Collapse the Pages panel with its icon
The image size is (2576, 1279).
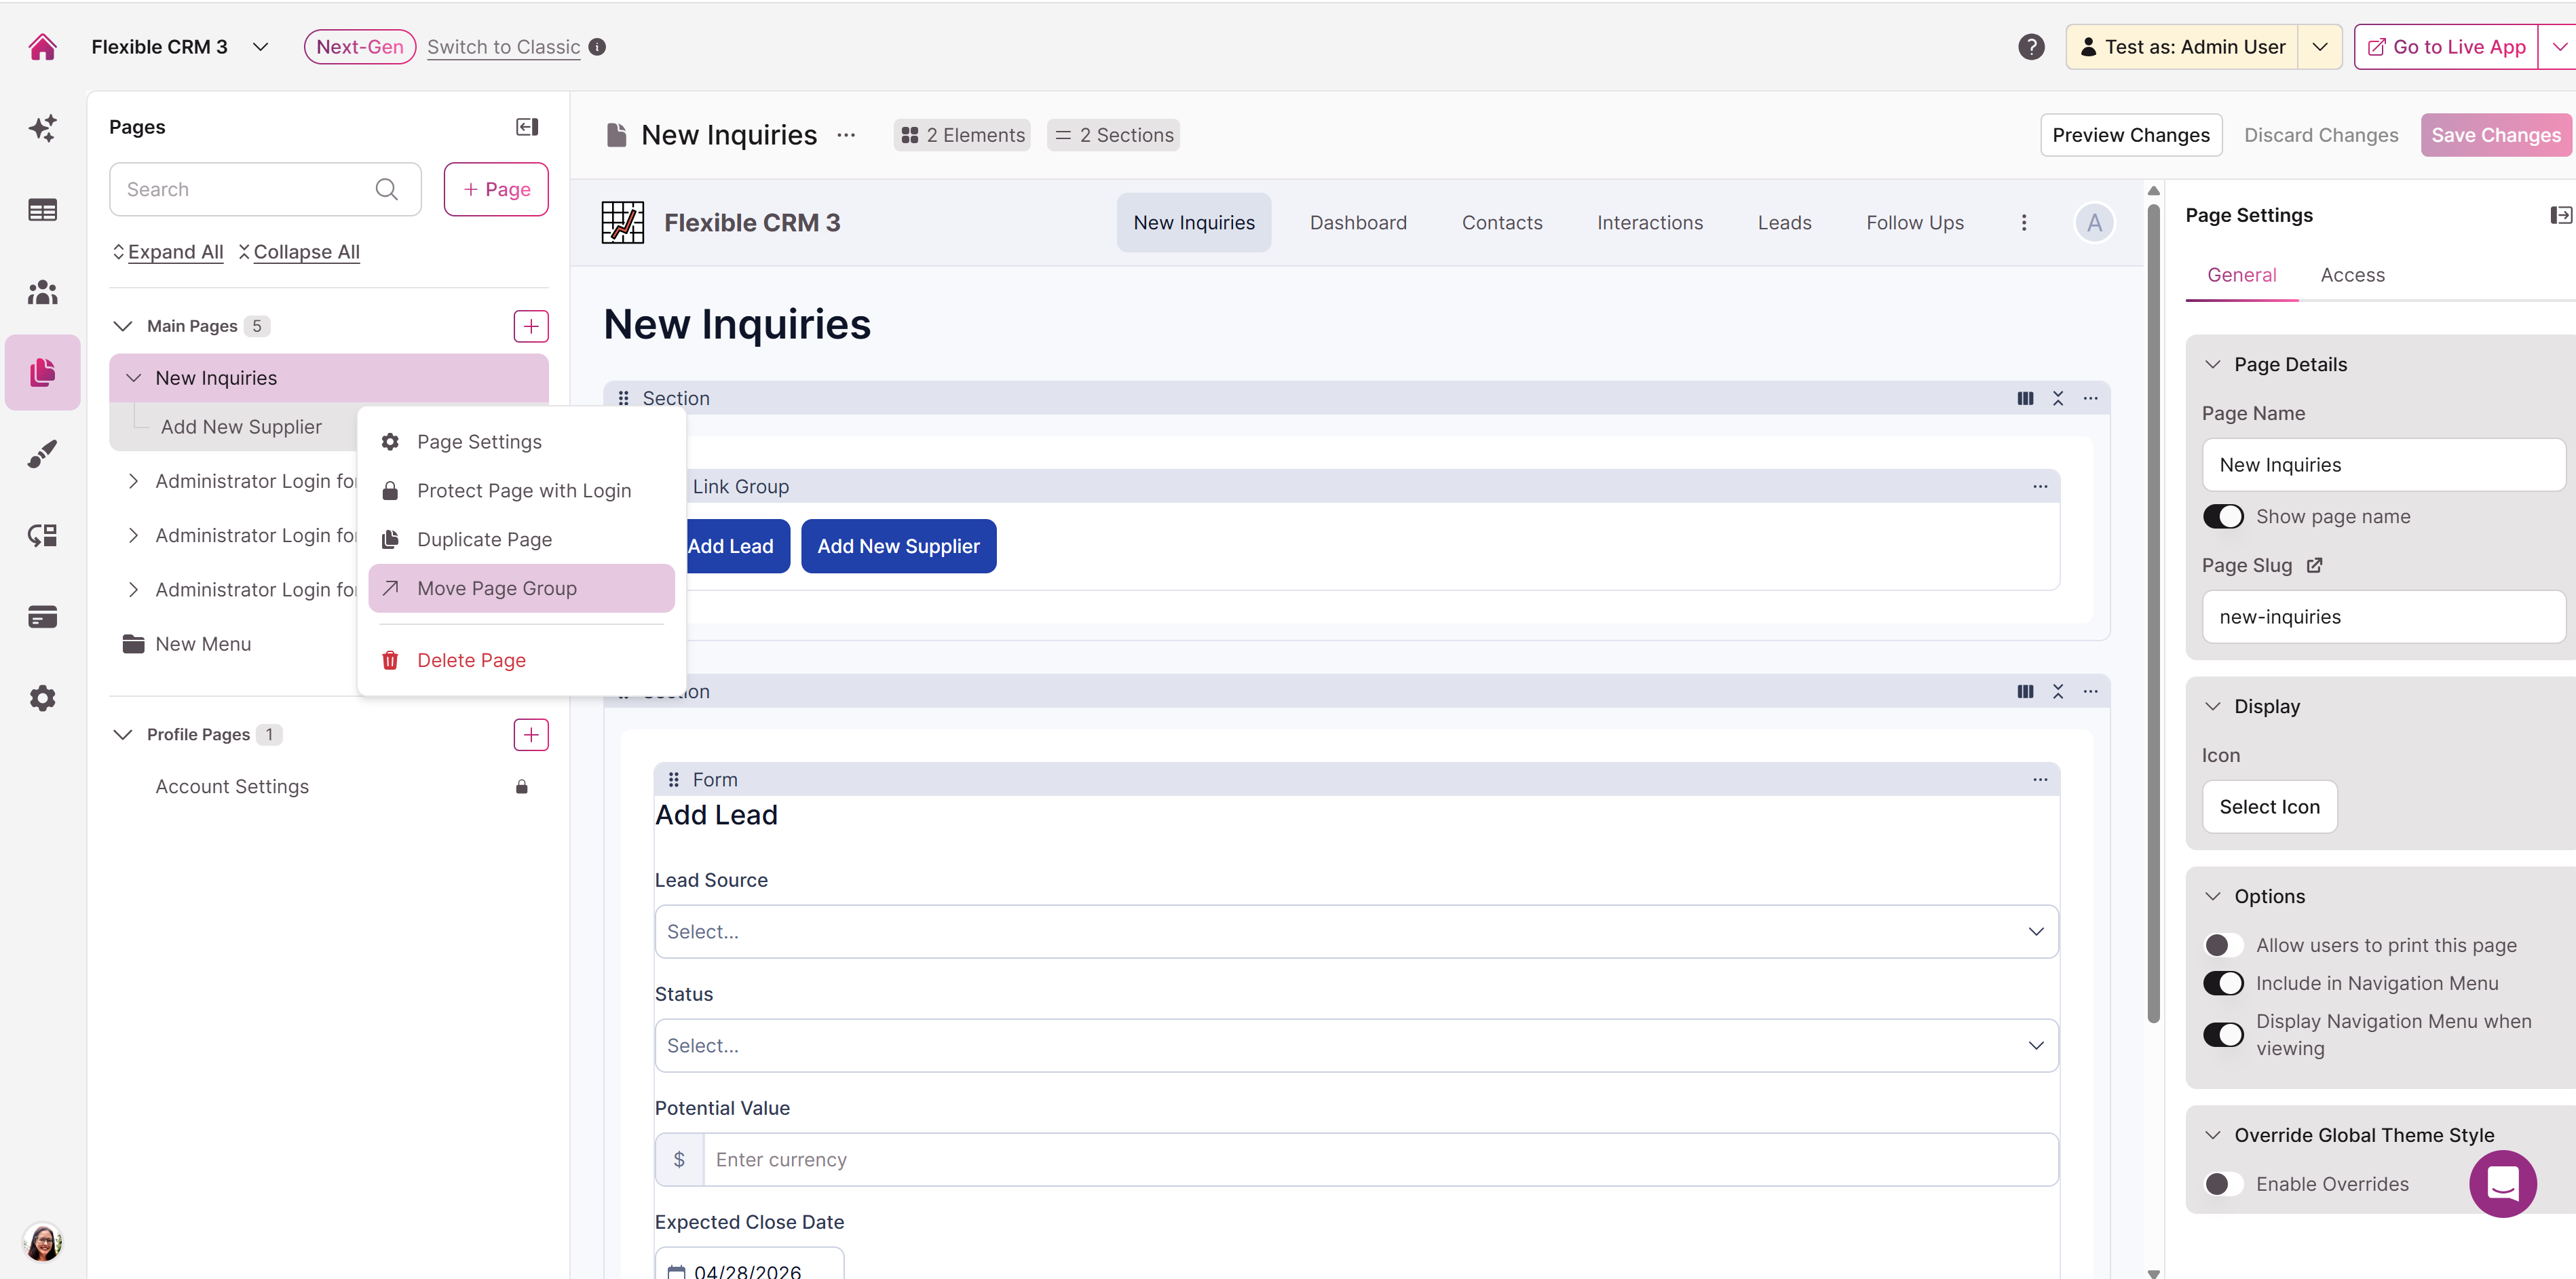[x=527, y=127]
